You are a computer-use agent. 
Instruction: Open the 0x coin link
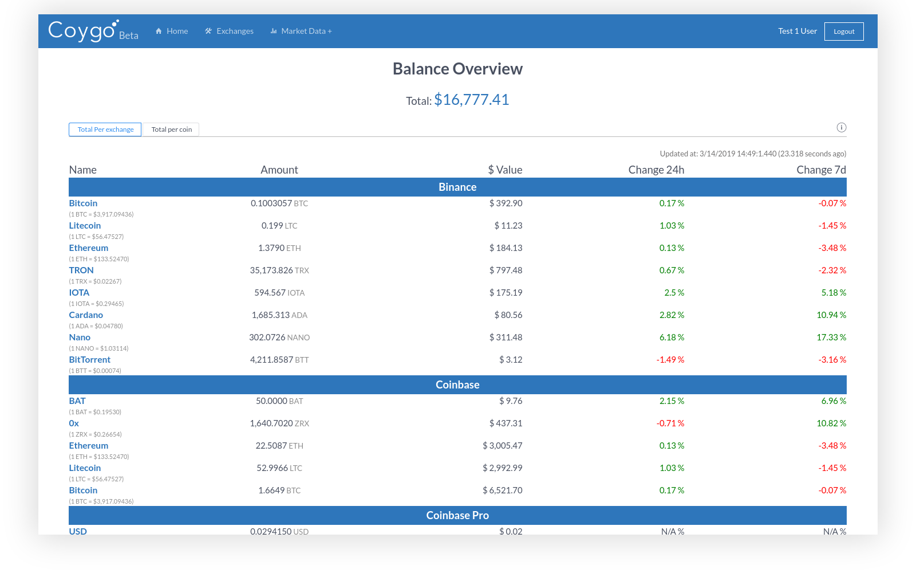point(74,423)
